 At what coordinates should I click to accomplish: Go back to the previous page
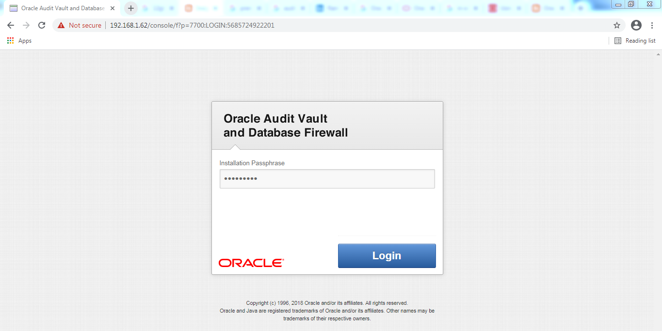click(x=11, y=25)
